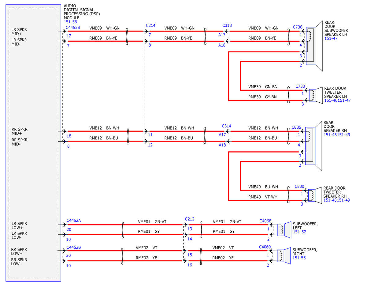Image resolution: width=367 pixels, height=284 pixels.
Task: Open page link 151-55 for right subwoofer
Action: point(299,258)
